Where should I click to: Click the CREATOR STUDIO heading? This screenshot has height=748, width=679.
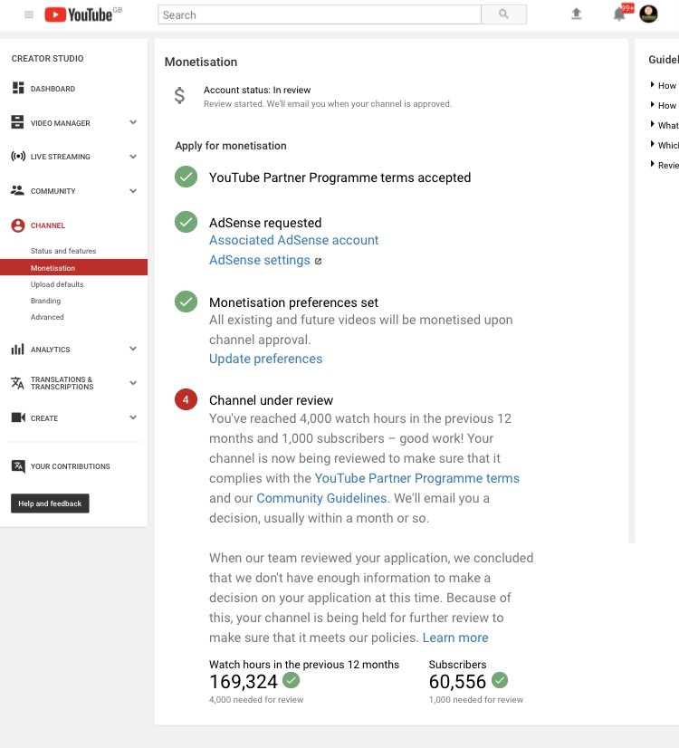coord(47,58)
